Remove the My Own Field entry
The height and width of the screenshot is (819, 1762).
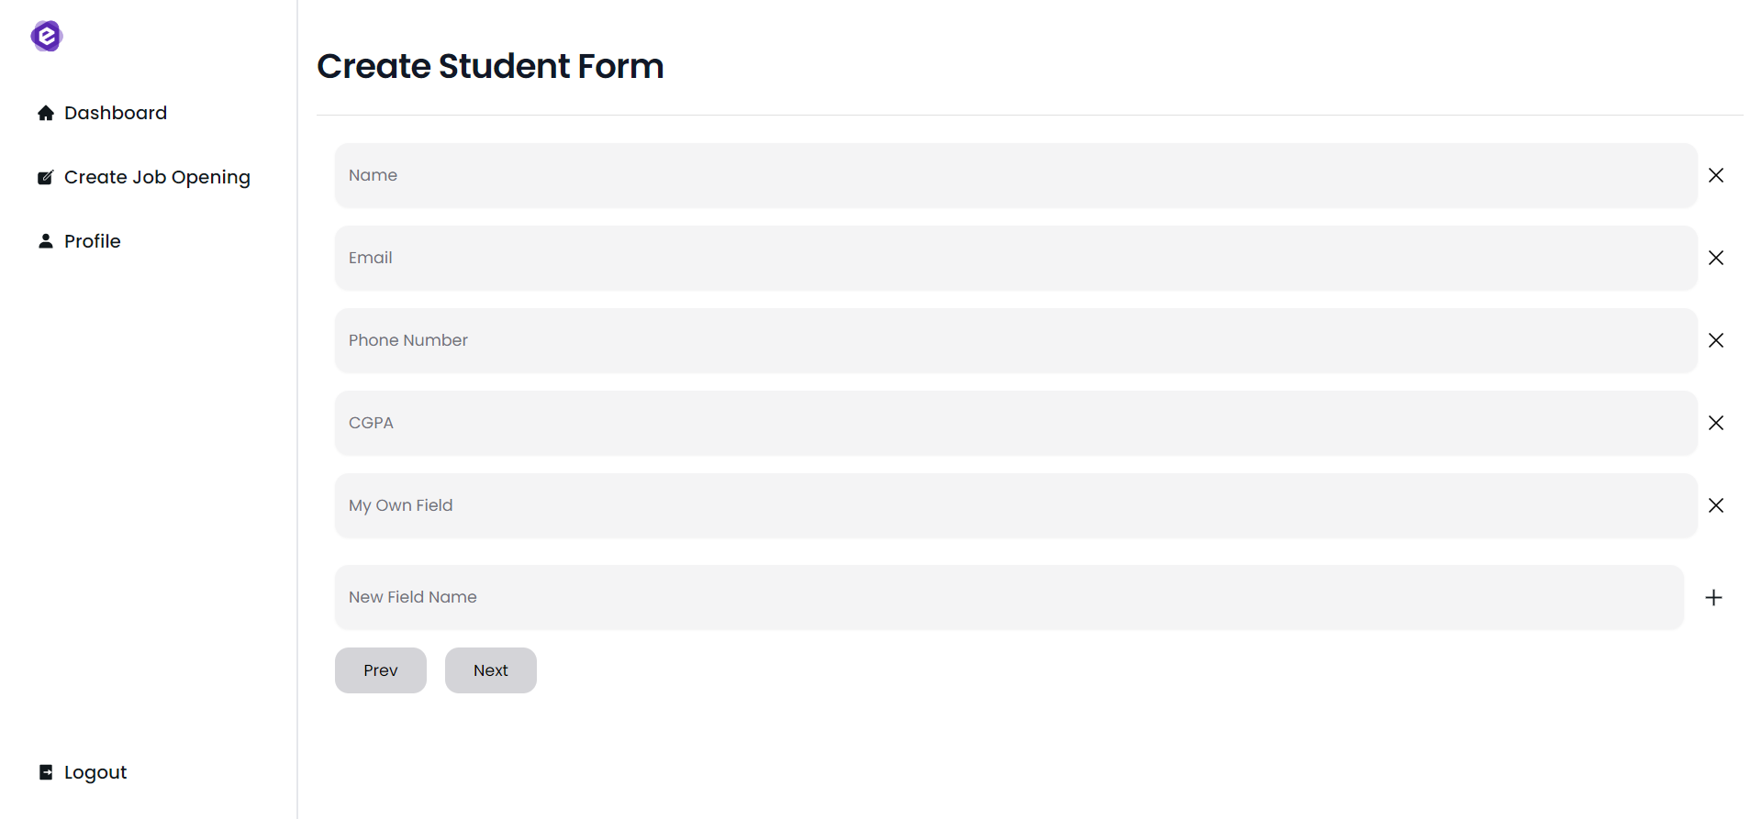tap(1715, 505)
